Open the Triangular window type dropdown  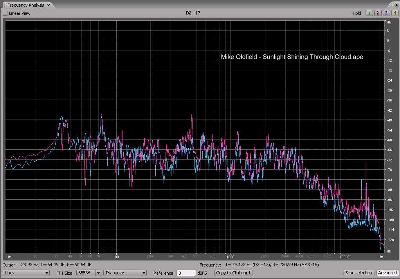125,273
